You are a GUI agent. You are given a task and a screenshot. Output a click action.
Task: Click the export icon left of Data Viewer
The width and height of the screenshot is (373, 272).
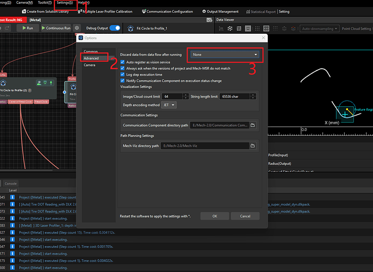(x=209, y=20)
